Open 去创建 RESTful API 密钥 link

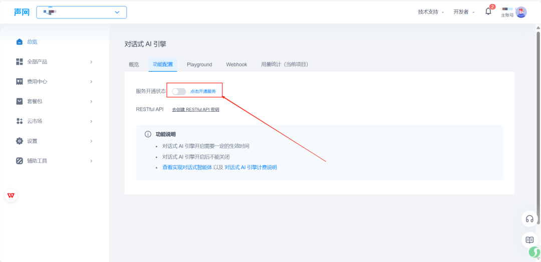point(196,109)
